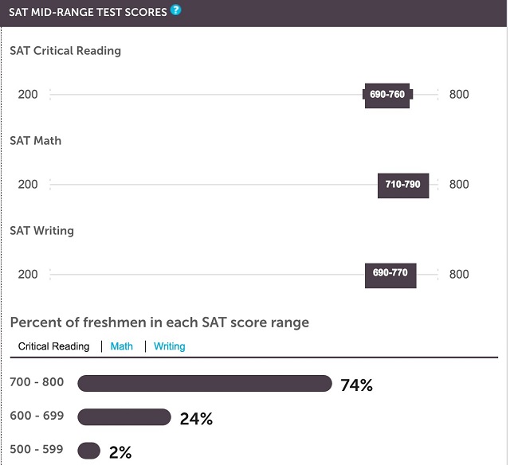
Task: Switch to the Writing score range tab
Action: 170,346
